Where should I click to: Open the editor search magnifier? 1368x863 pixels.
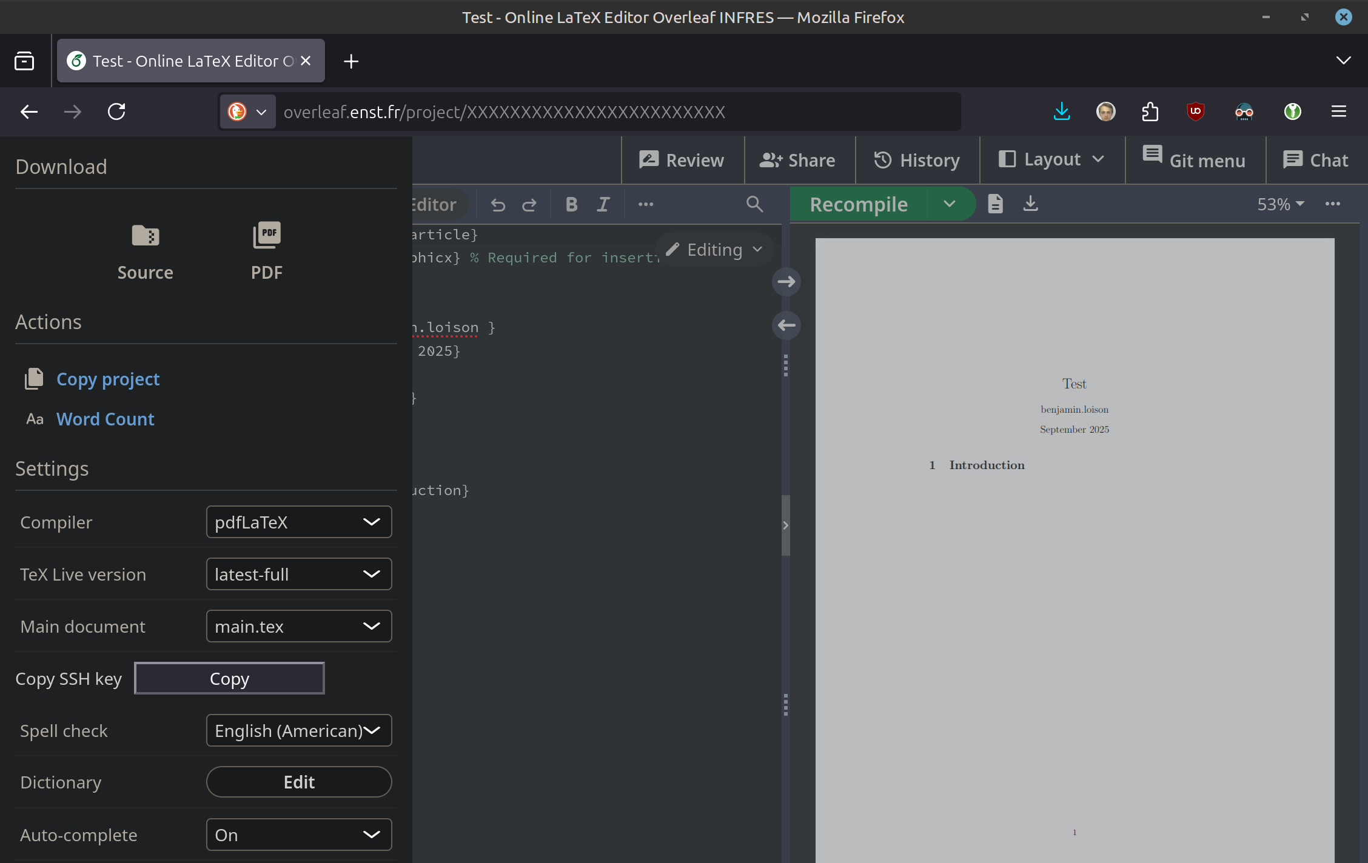[754, 204]
